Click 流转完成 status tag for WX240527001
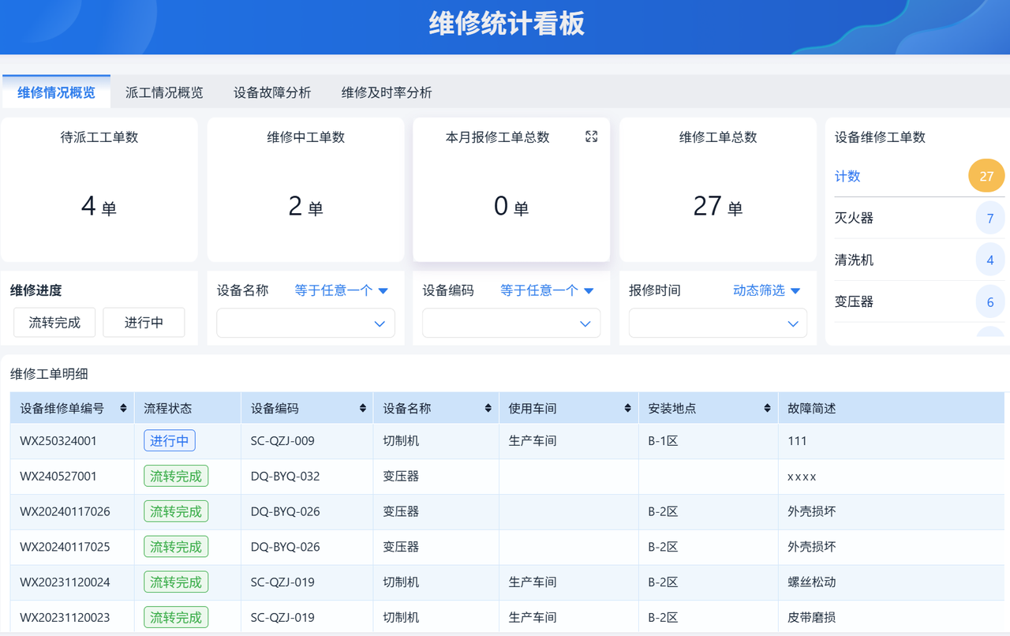The image size is (1010, 636). (176, 476)
